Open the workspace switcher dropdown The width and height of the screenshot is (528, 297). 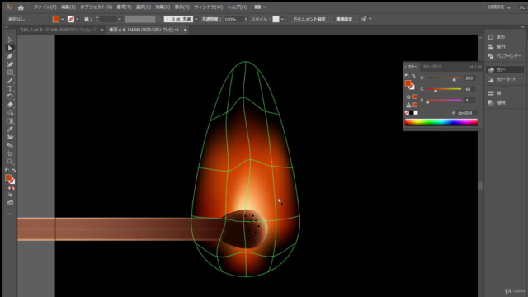[x=498, y=7]
